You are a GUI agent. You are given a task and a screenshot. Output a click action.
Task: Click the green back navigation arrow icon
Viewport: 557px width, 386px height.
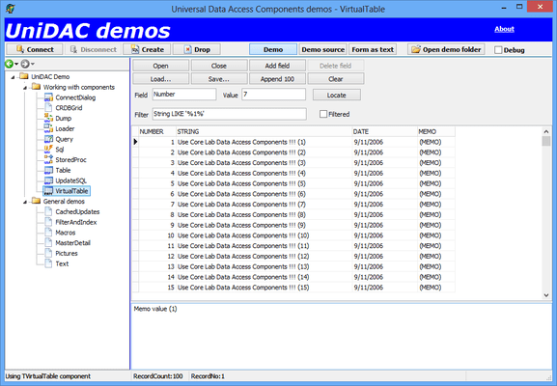(x=9, y=64)
